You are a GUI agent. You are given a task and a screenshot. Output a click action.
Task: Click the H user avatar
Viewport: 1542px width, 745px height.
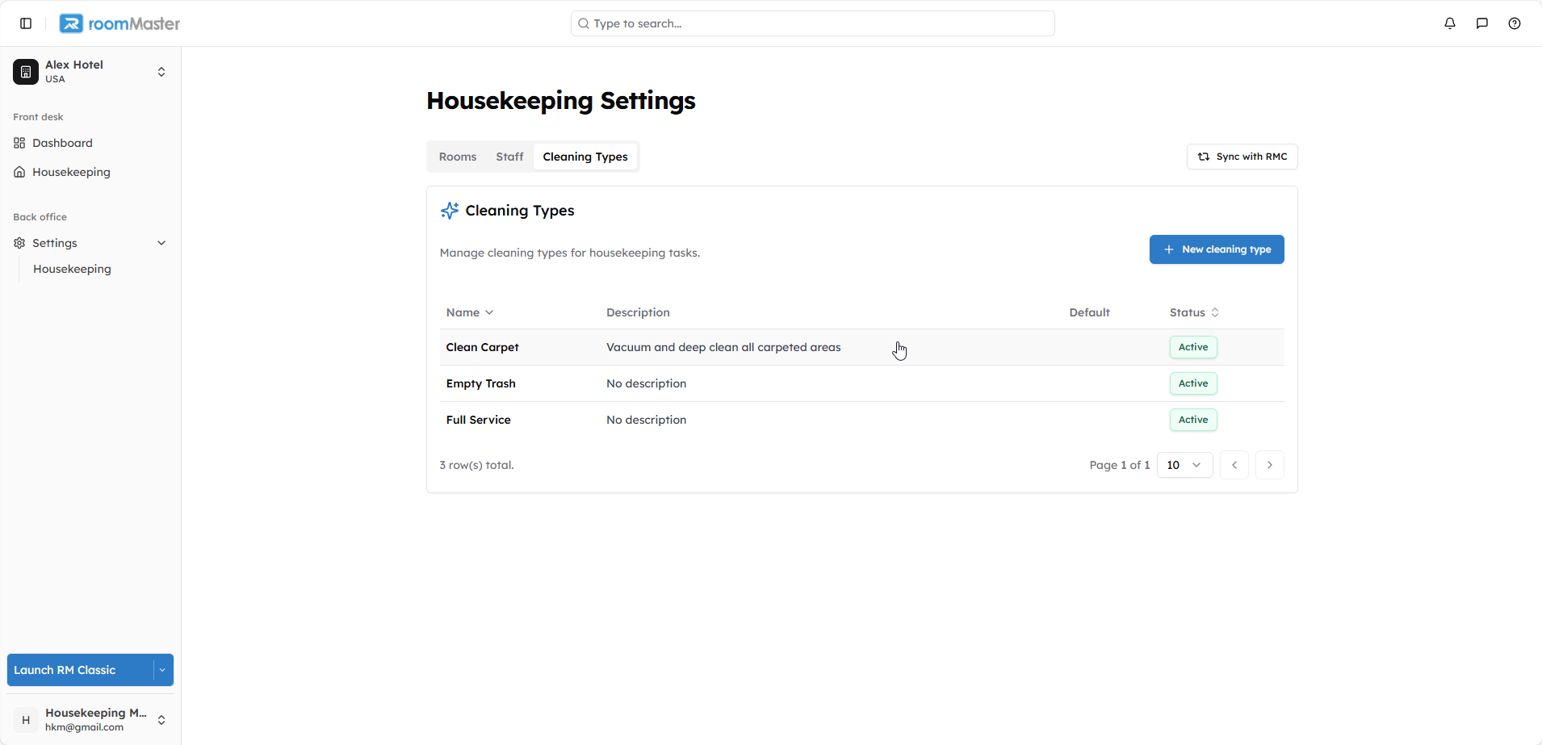click(x=26, y=720)
